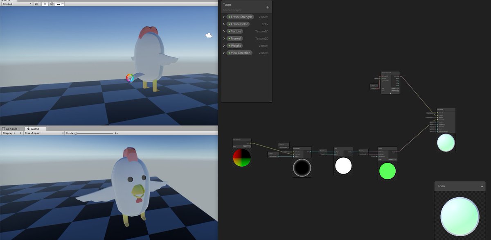Viewport: 491px width, 240px height.
Task: Collapse the Toon preview panel chevron
Action: pyautogui.click(x=482, y=186)
